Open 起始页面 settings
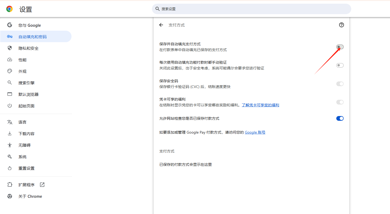This screenshot has height=214, width=390. 36,106
